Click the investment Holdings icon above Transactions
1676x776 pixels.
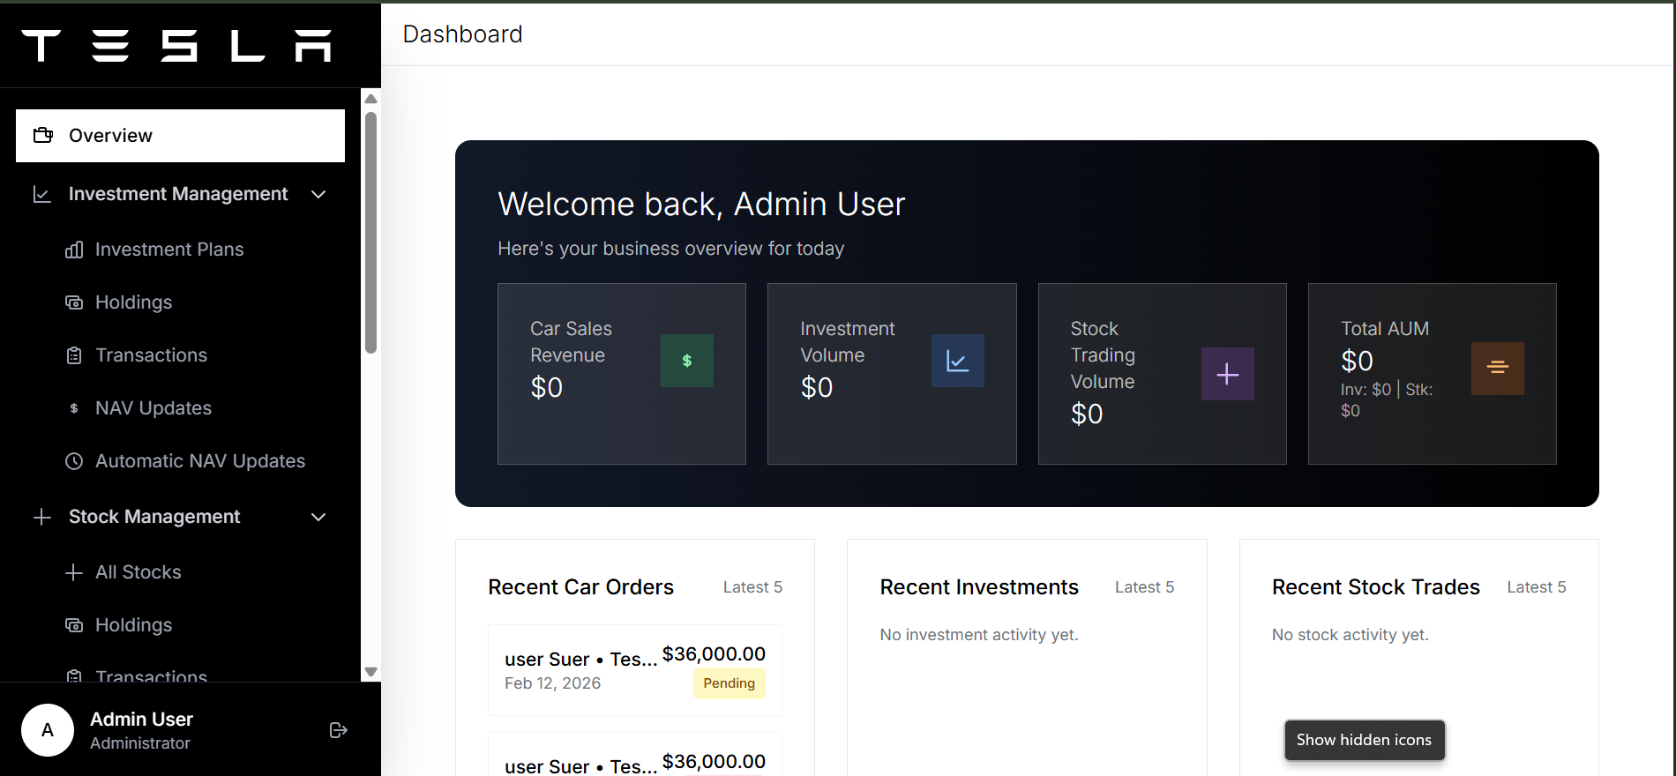click(74, 302)
